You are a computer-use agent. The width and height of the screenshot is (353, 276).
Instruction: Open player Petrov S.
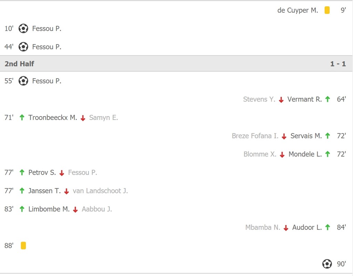pos(42,172)
